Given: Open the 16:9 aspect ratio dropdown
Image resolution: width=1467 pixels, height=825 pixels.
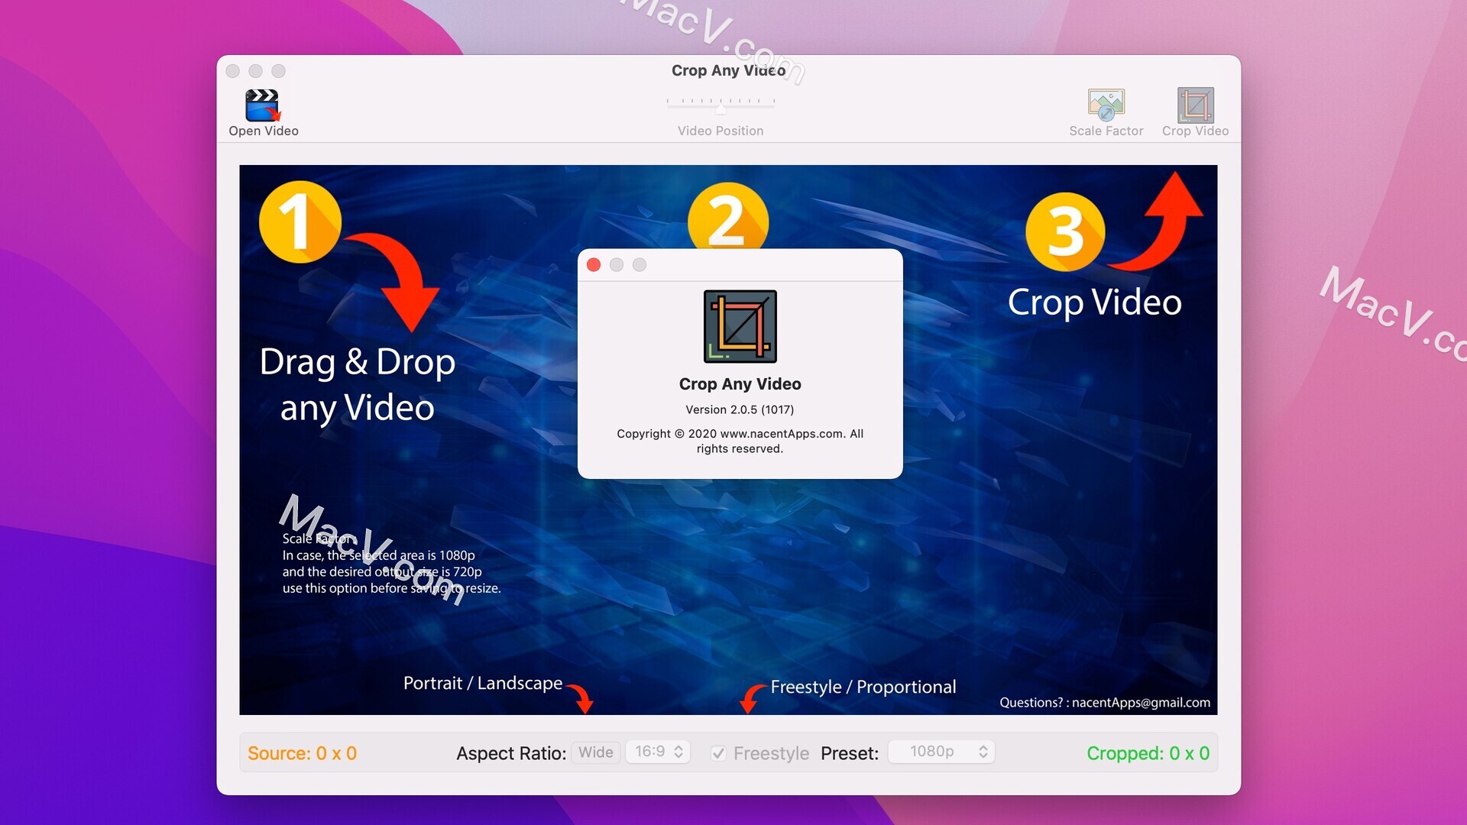Looking at the screenshot, I should (x=658, y=752).
